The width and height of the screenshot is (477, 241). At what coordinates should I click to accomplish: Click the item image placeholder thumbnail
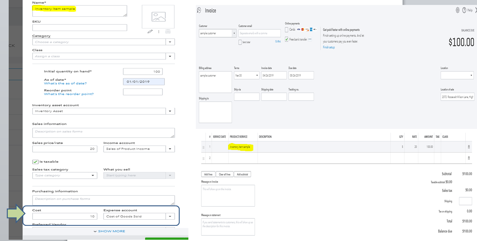click(158, 17)
